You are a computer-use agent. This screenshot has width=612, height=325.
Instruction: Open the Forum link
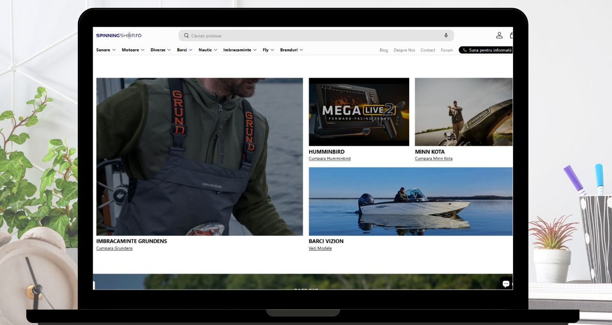(447, 50)
